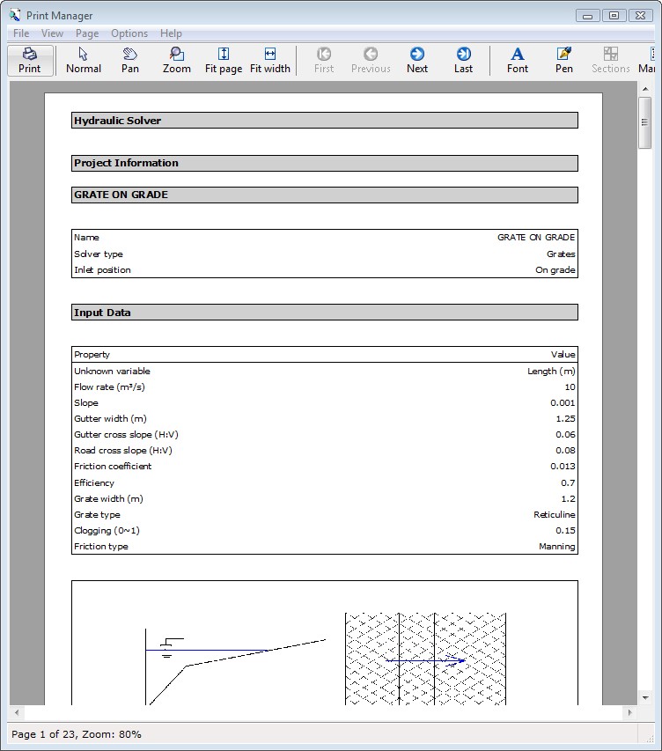
Task: Click the horizontal scrollbar left arrow
Action: click(x=17, y=712)
